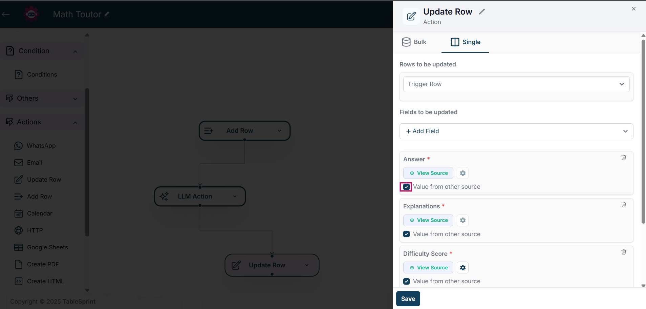Image resolution: width=646 pixels, height=309 pixels.
Task: Click trash icon for Explanations field
Action: coord(623,205)
